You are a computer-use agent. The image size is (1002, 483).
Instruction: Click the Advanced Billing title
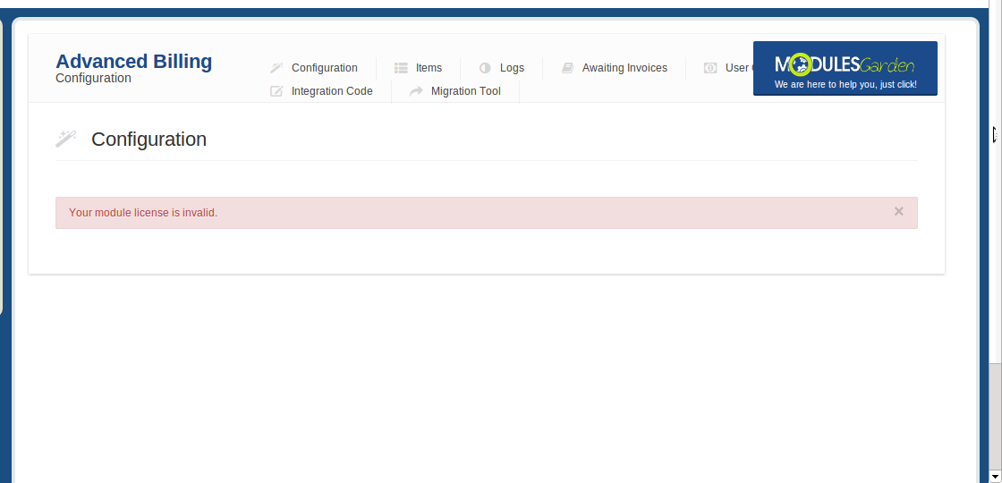[x=133, y=62]
